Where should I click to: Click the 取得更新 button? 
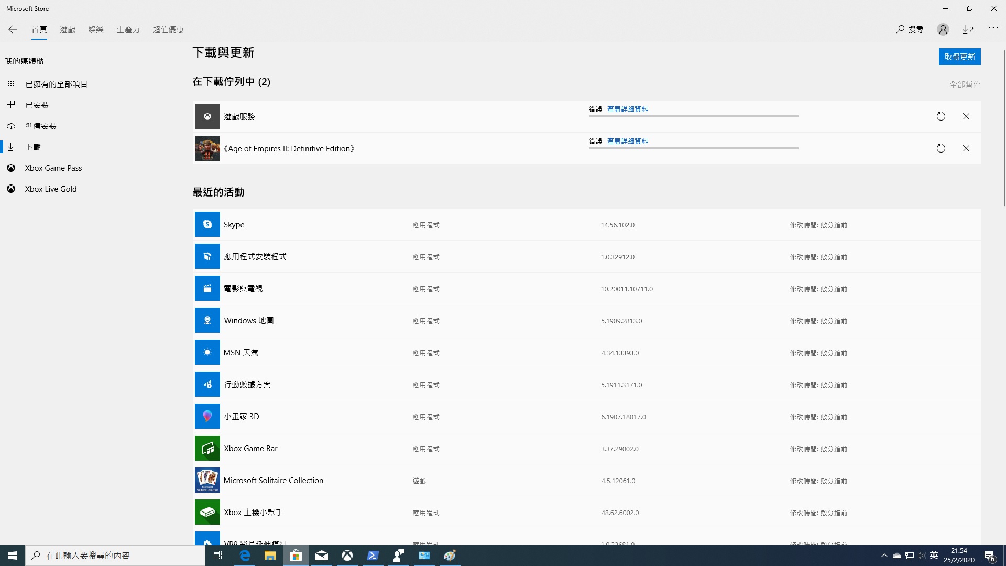click(x=959, y=57)
